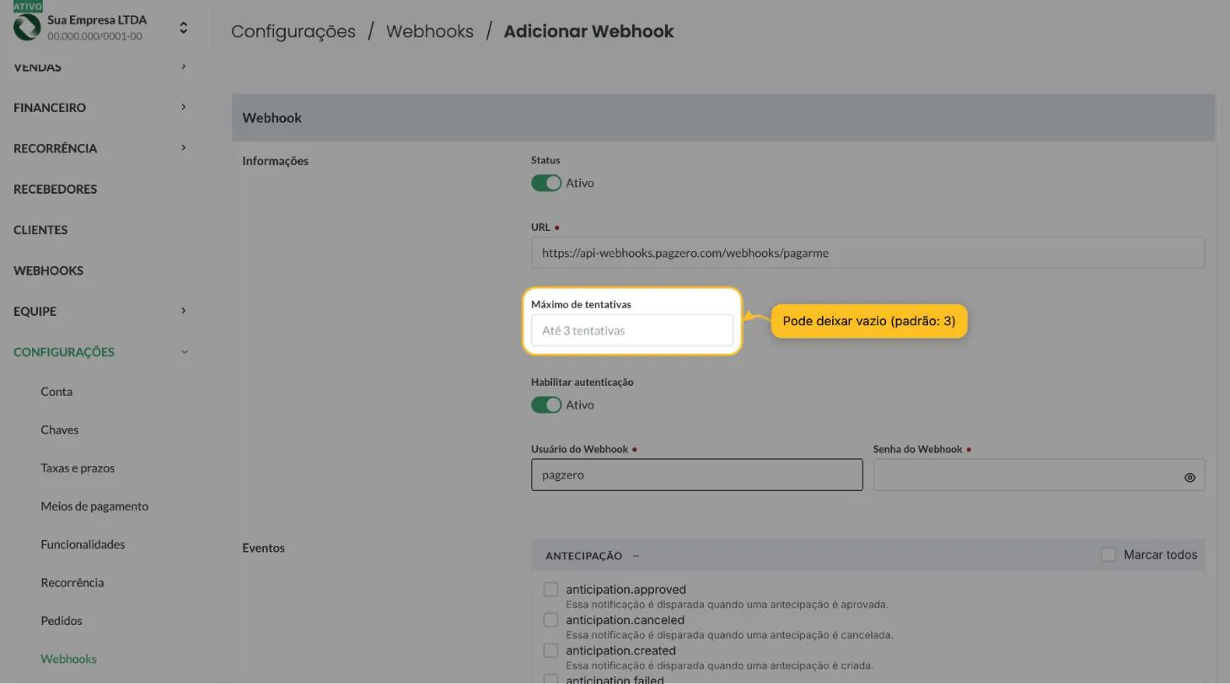
Task: Go to Webhooks breadcrumb link
Action: coord(430,31)
